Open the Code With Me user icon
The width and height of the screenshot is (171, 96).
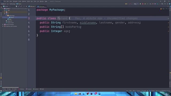coord(126,4)
